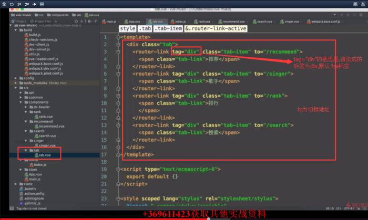Click the video progress bar at bottom
Image resolution: width=368 pixels, height=220 pixels.
point(184,219)
